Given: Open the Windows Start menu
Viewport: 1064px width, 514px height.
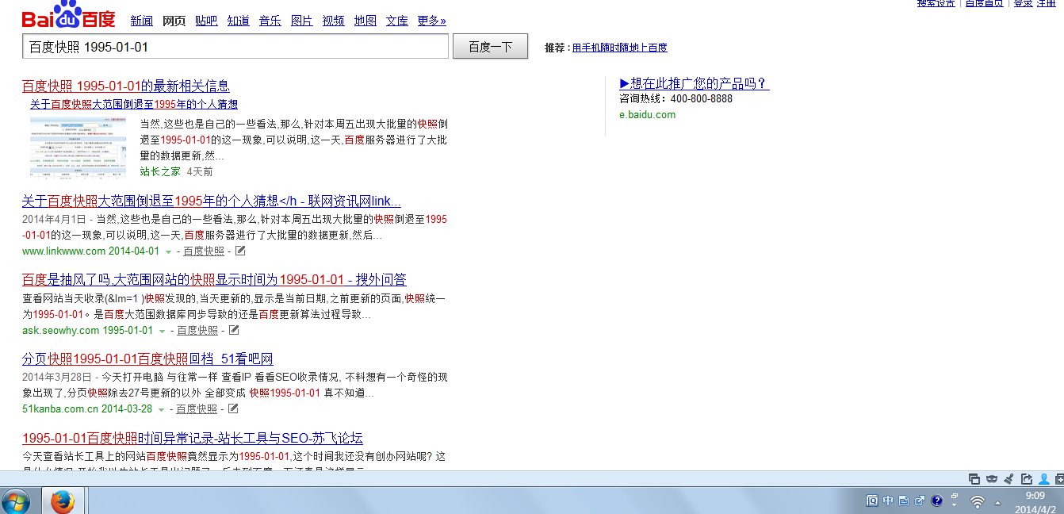Looking at the screenshot, I should (16, 501).
